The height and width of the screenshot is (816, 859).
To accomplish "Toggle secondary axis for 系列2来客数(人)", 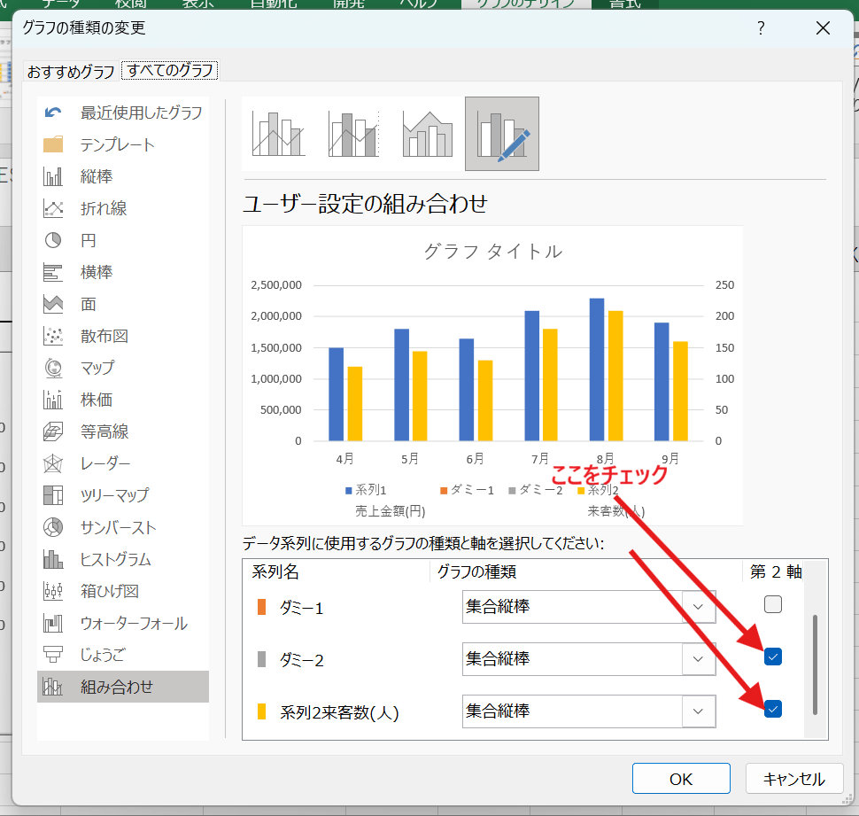I will [x=773, y=709].
